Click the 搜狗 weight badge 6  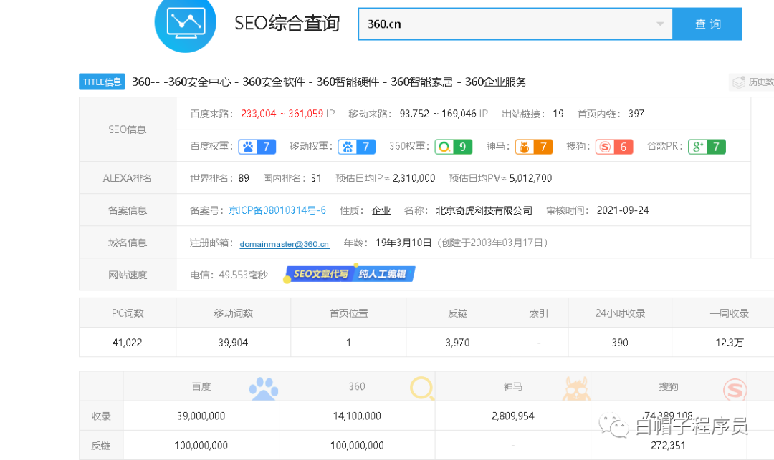coord(614,146)
